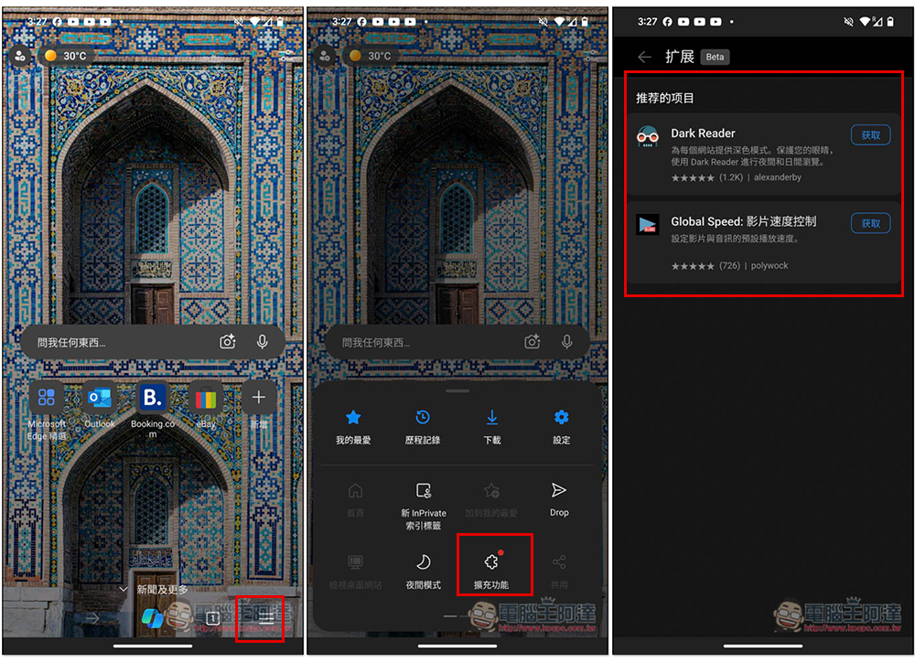Tap the microphone icon on the home screen without the menu
Screen dimensions: 915x662
(x=262, y=342)
